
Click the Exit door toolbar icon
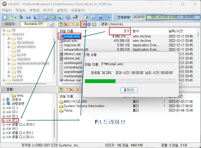coord(108,17)
